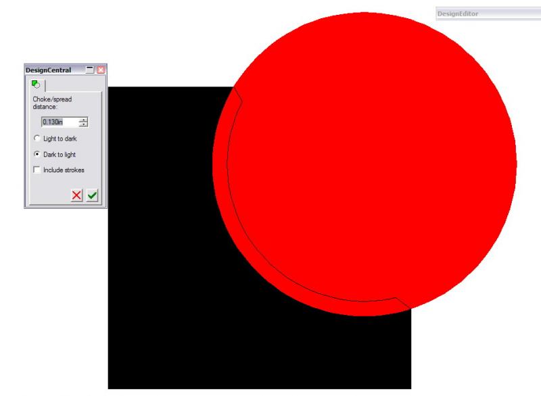Viewport: 541px width, 396px height.
Task: Select the Dark to light option
Action: click(37, 154)
